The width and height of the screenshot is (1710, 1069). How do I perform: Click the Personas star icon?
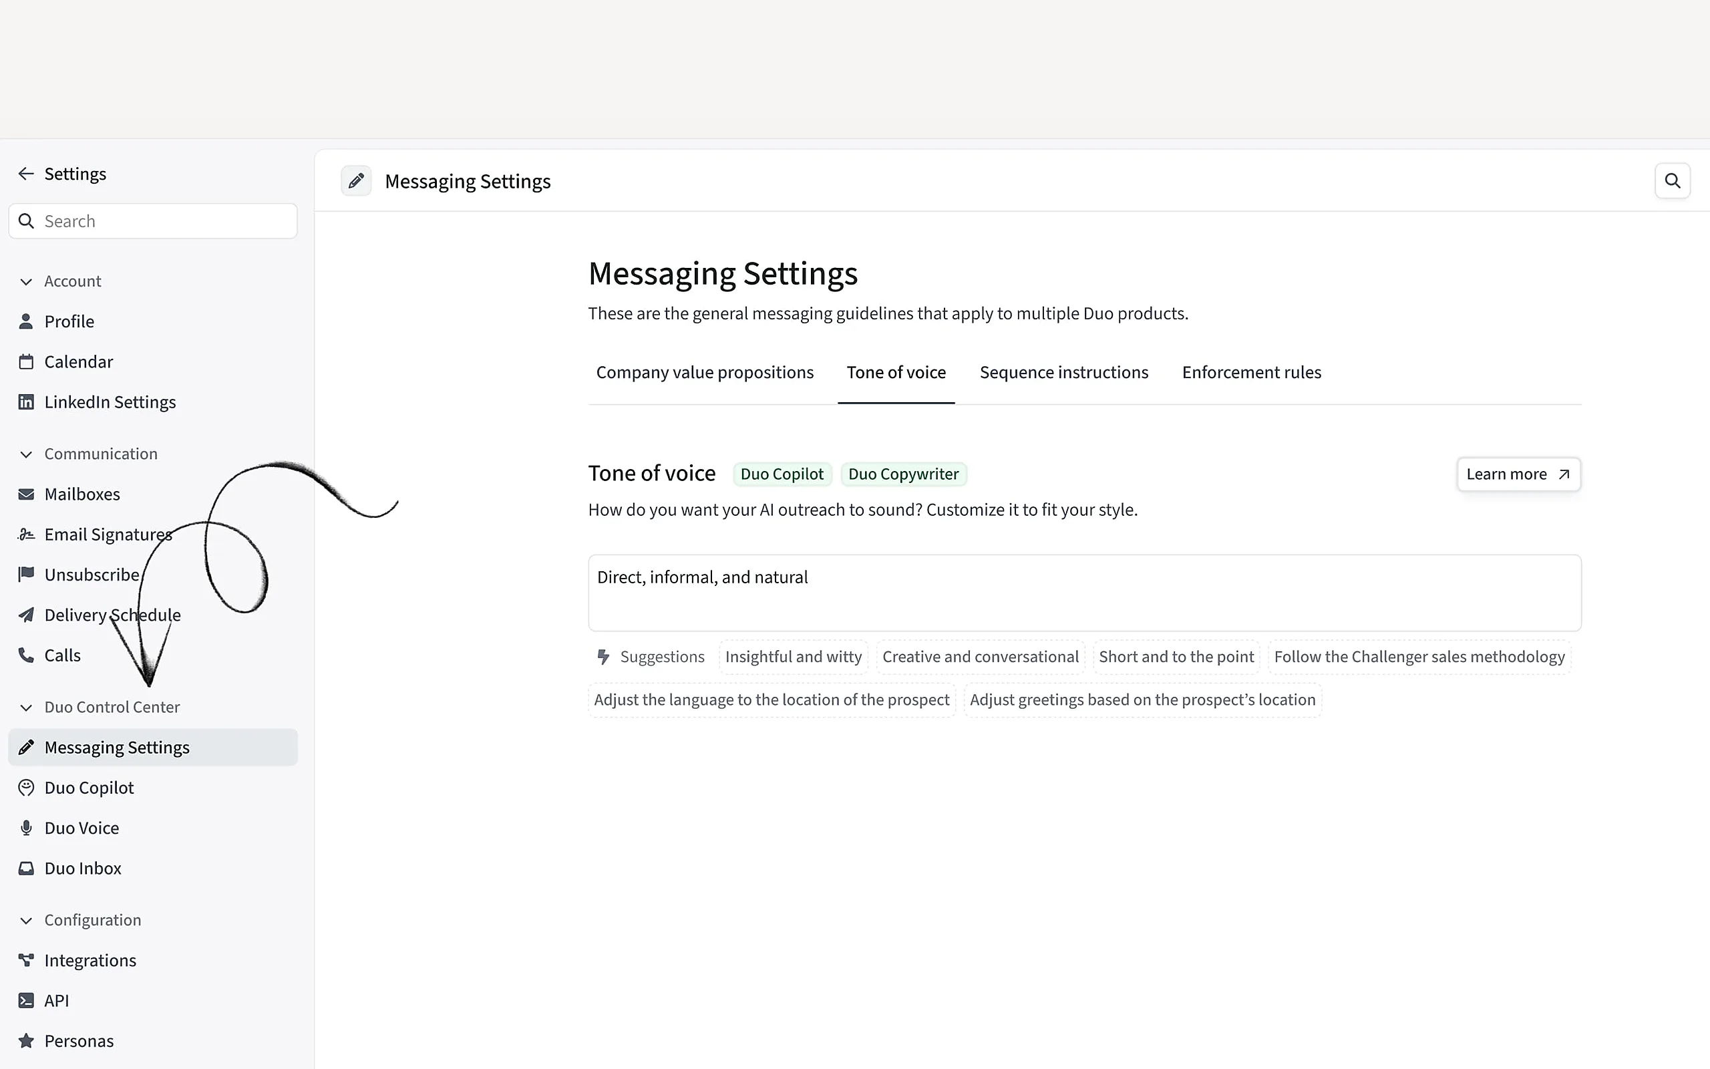click(26, 1041)
